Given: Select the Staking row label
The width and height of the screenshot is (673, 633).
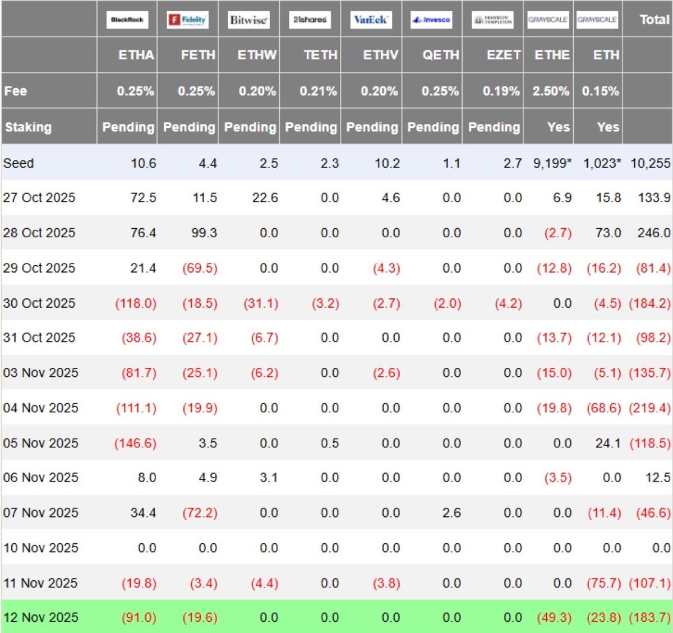Looking at the screenshot, I should [x=28, y=127].
